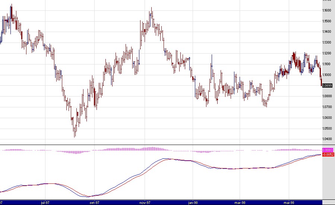Click the 1.0700 price axis label
The width and height of the screenshot is (335, 205).
click(x=327, y=107)
